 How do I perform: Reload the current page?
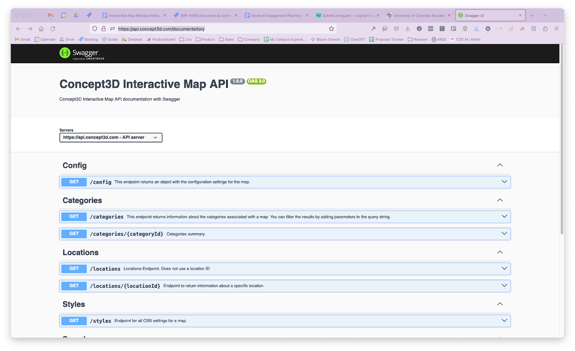tap(53, 29)
